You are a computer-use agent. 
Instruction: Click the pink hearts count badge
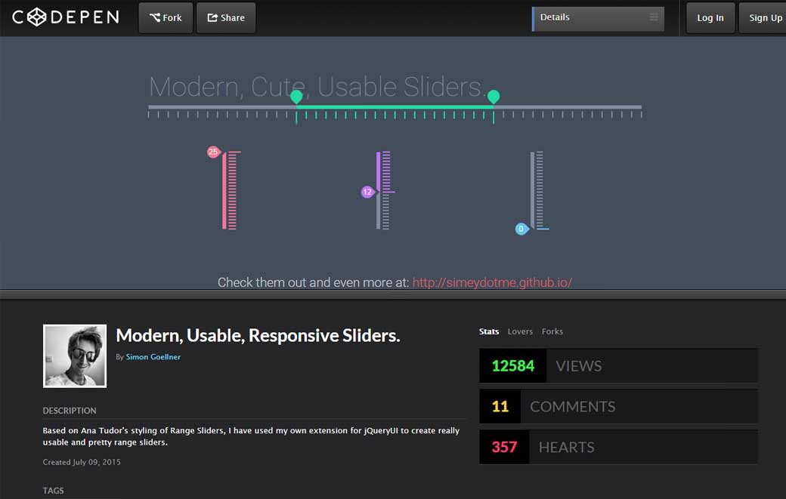[503, 447]
